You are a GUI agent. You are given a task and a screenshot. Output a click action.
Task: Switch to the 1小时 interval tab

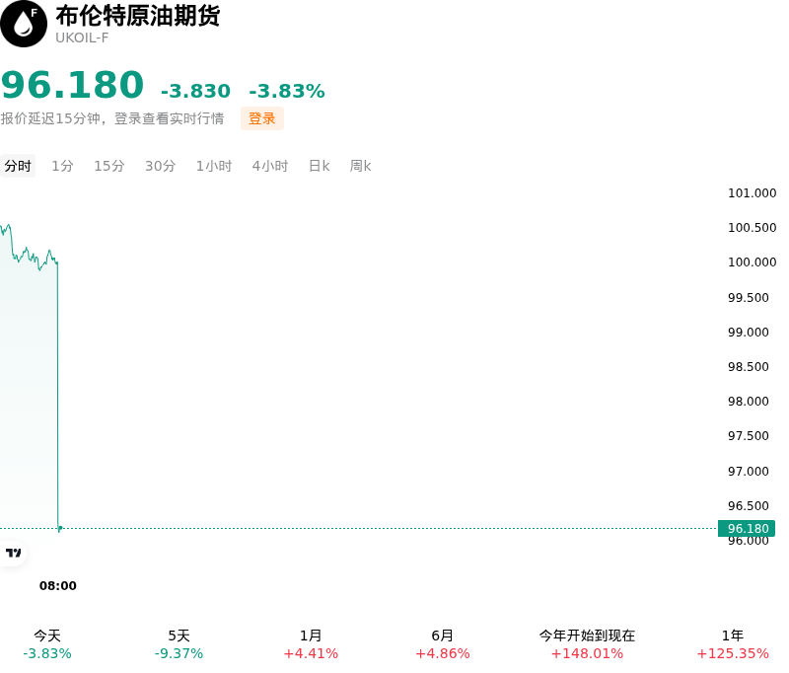214,166
